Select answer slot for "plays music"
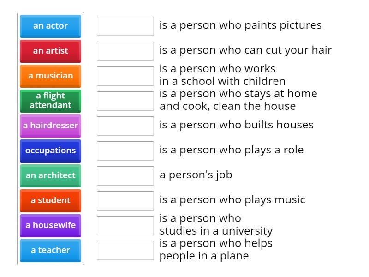369x277 pixels. pyautogui.click(x=125, y=201)
